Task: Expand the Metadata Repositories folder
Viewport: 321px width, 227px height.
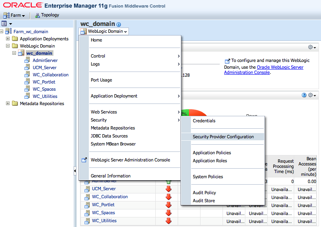Action: click(x=8, y=104)
